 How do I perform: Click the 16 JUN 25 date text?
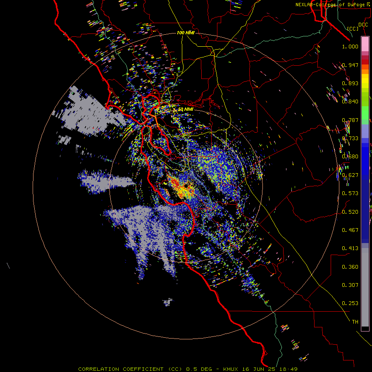[259, 369]
